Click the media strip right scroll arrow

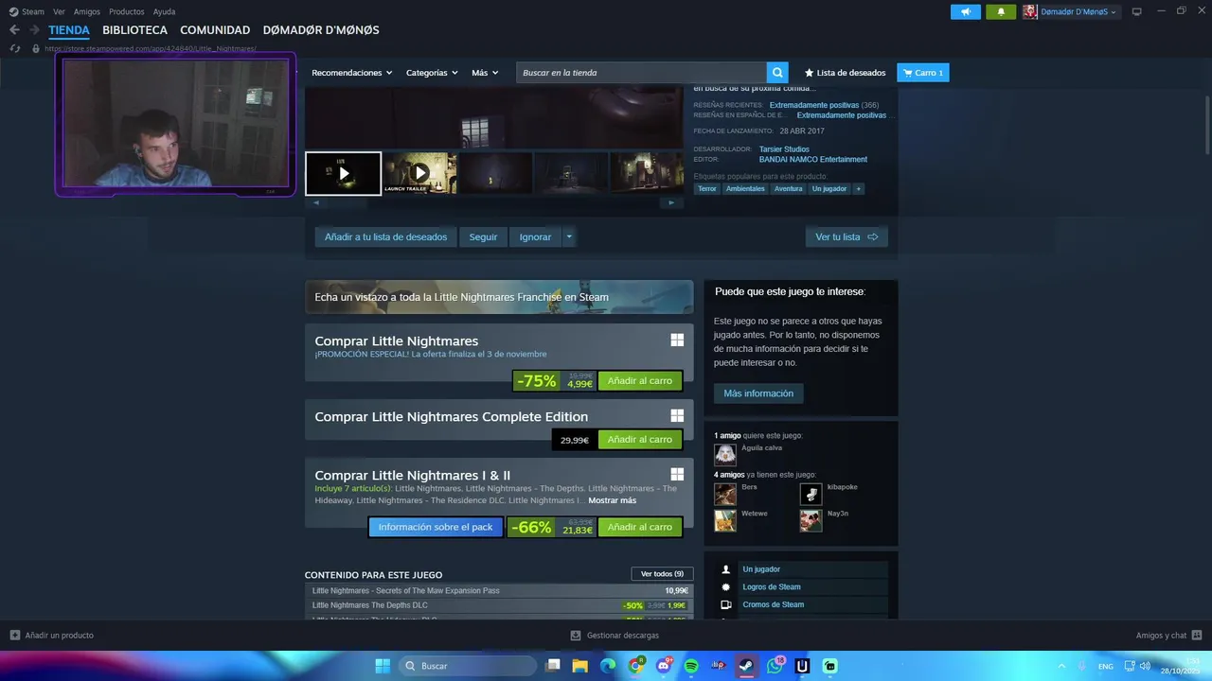[x=671, y=202]
